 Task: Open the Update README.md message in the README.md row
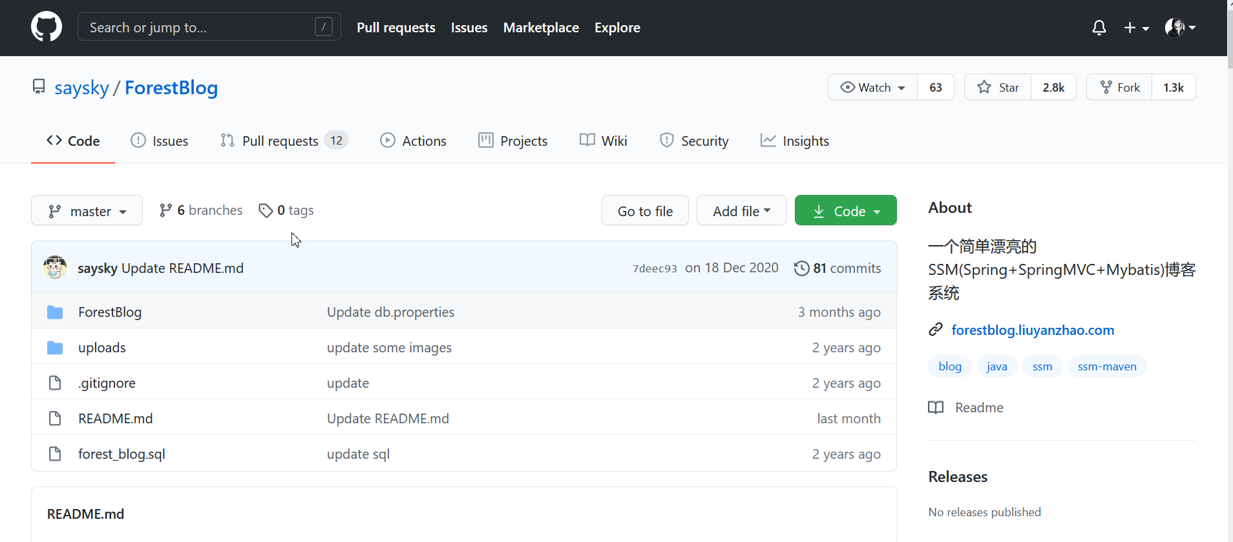tap(388, 419)
